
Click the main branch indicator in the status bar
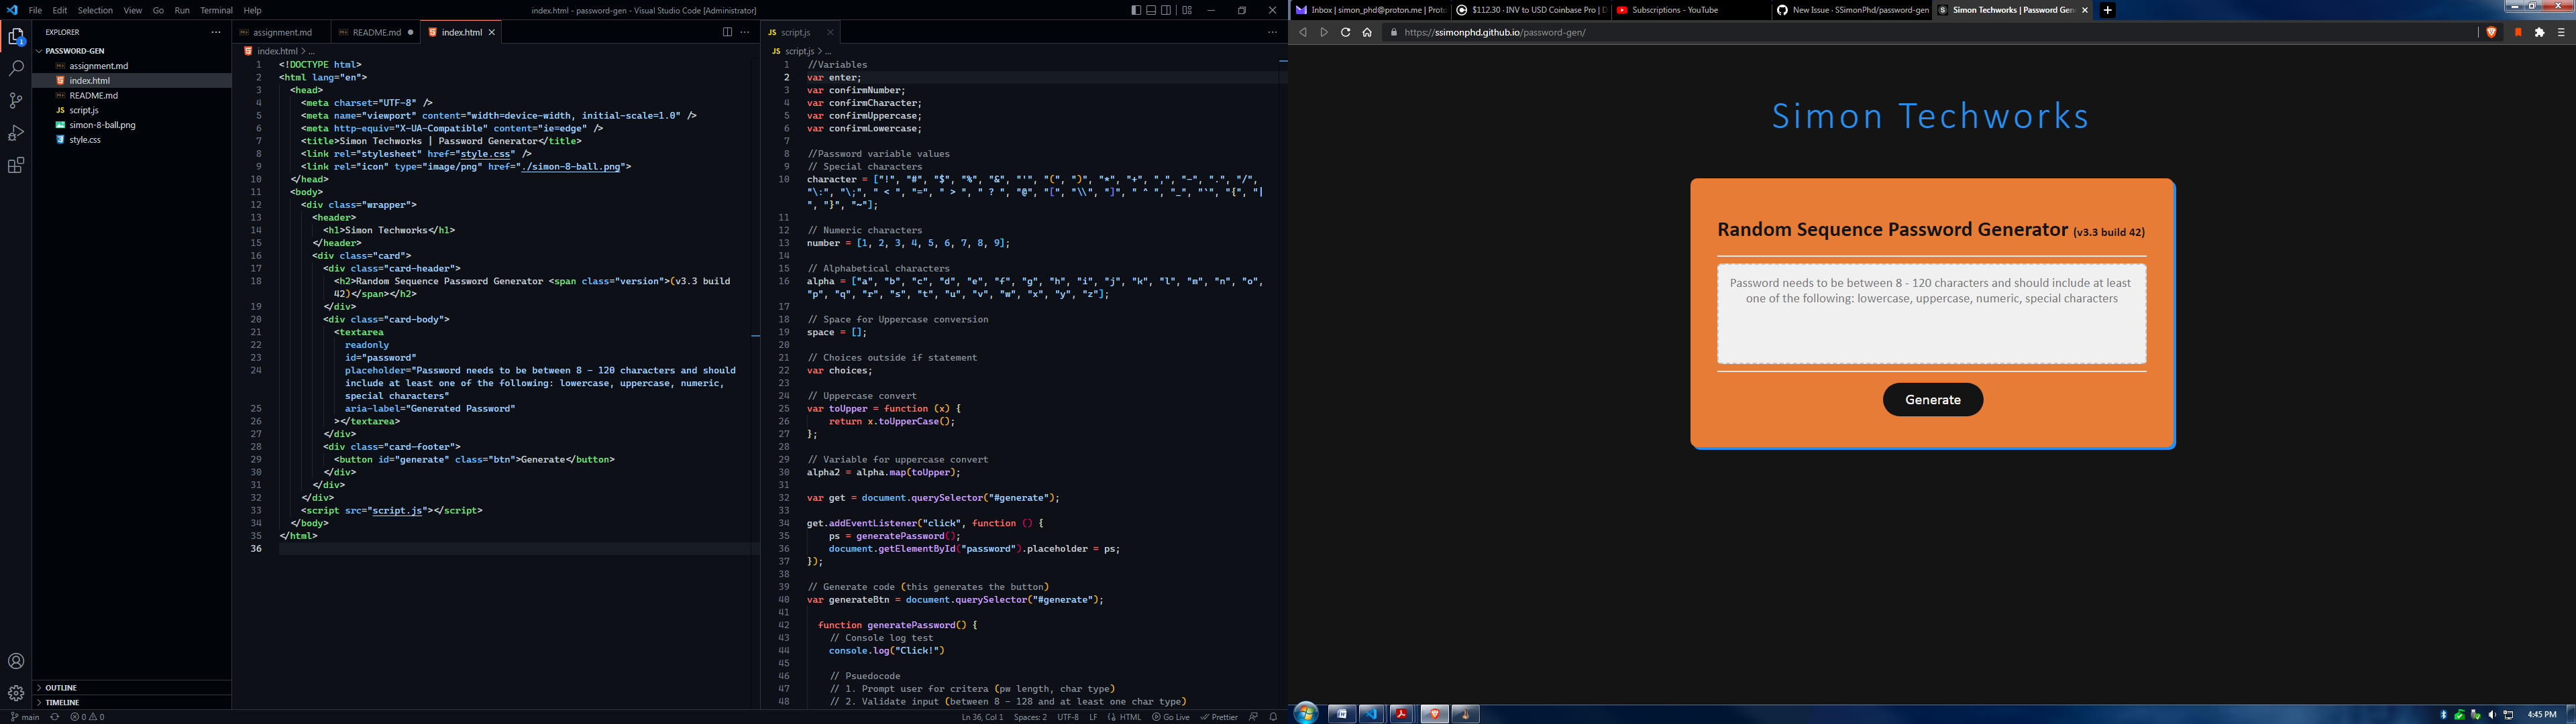point(26,717)
